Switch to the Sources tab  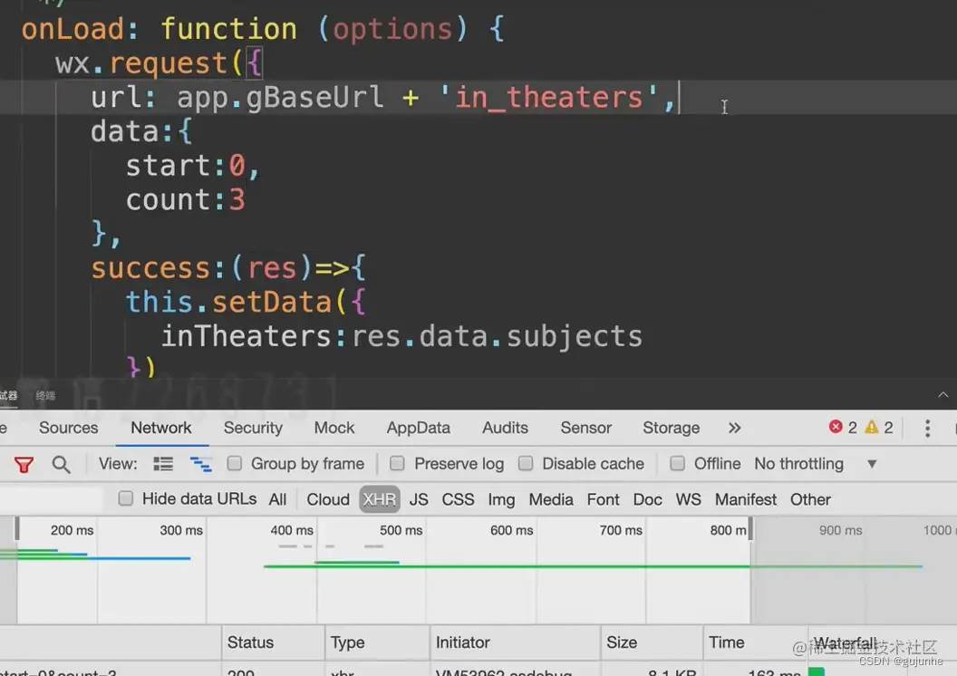coord(68,428)
